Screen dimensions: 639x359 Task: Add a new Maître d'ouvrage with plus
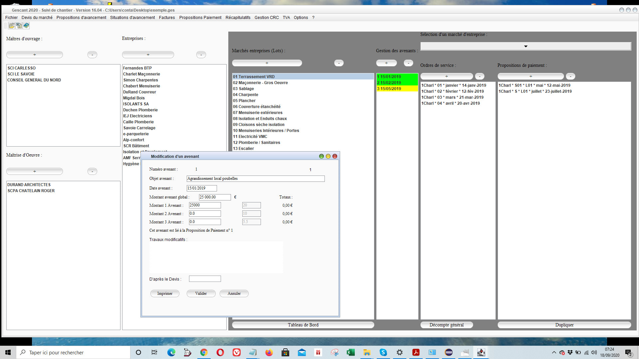coord(35,55)
